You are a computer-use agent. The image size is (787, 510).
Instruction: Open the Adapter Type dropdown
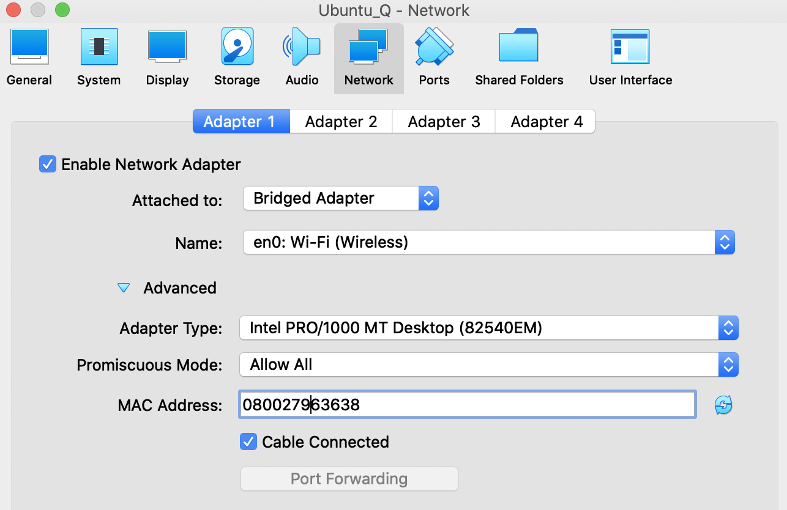point(488,328)
